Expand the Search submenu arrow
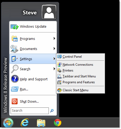121x129 pixels. (54, 69)
